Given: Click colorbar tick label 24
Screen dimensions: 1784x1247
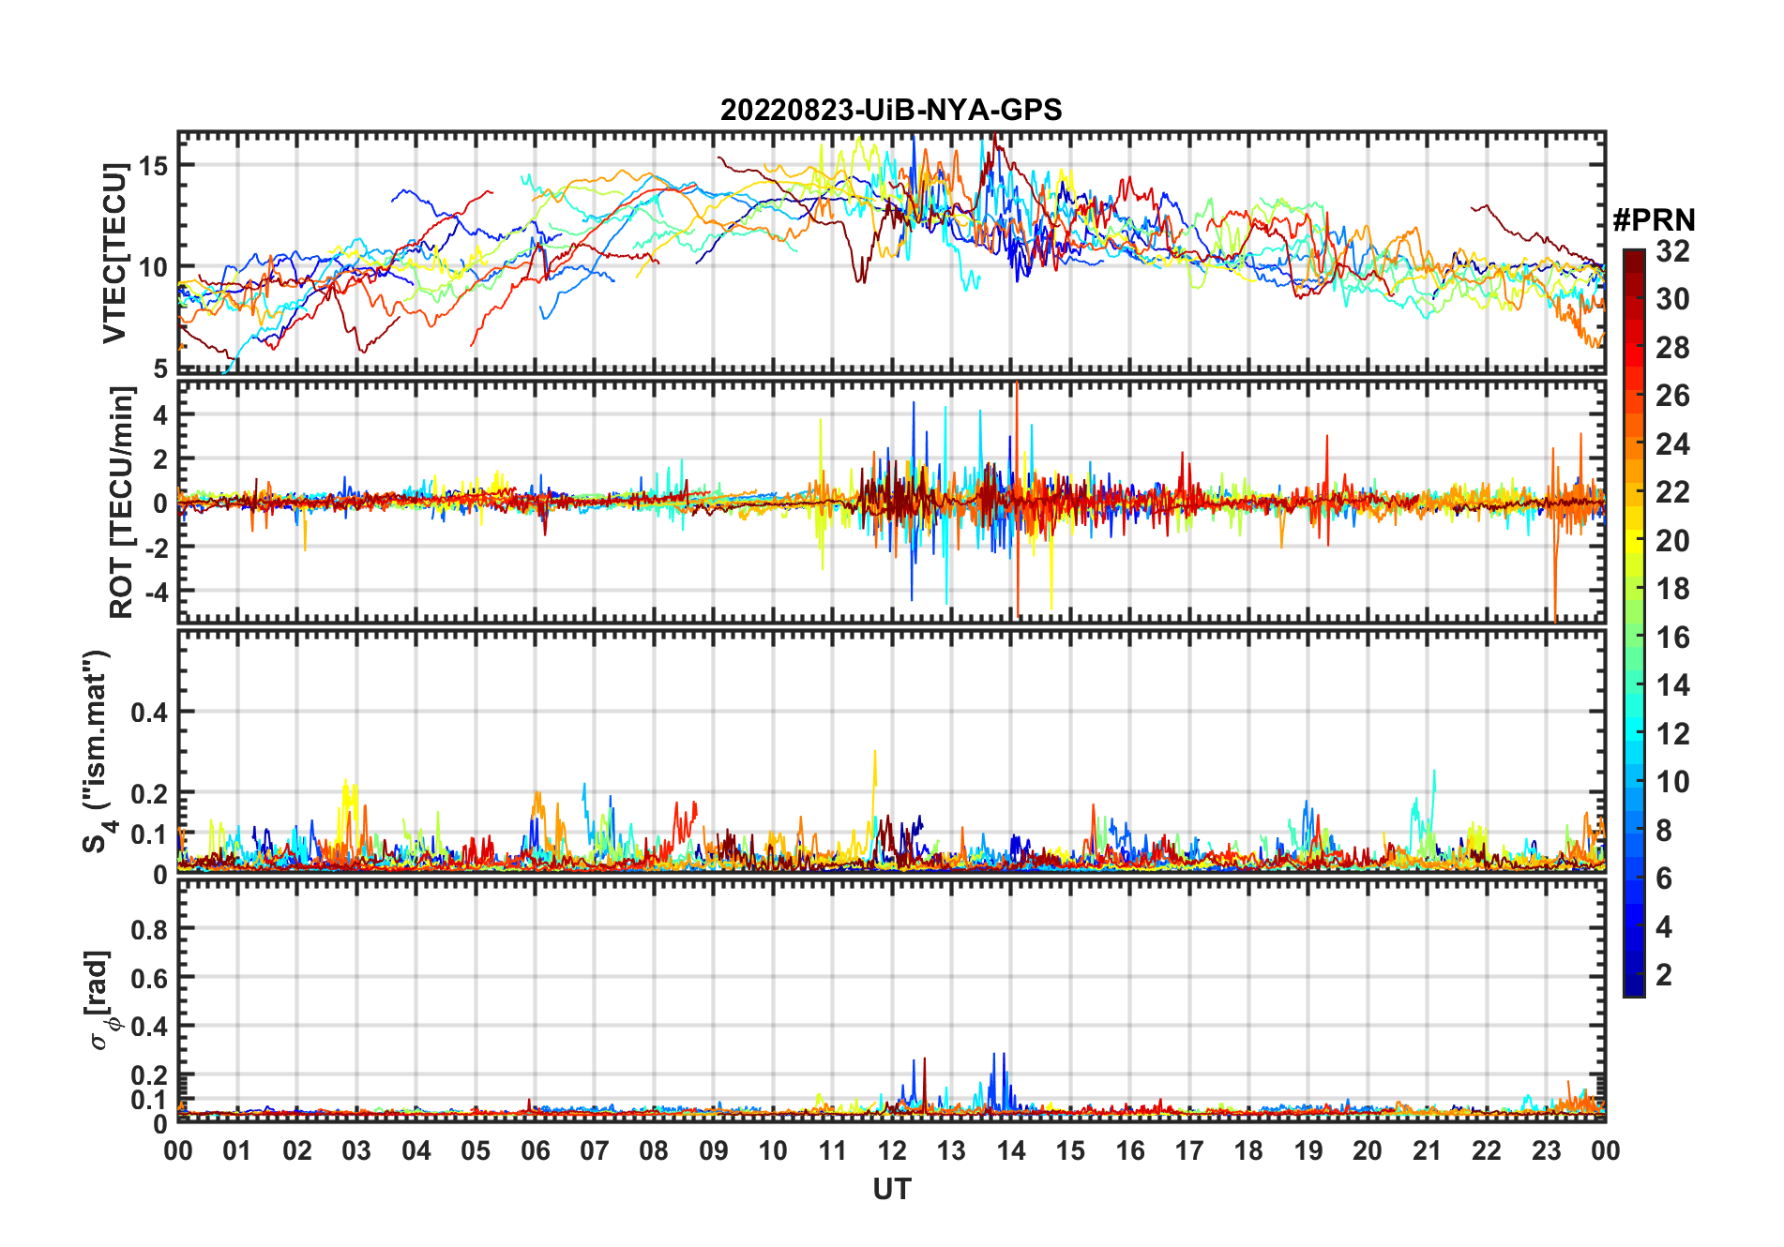Looking at the screenshot, I should coord(1672,444).
